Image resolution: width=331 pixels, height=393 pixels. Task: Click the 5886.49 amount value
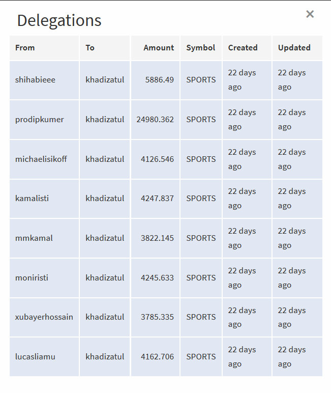(159, 80)
